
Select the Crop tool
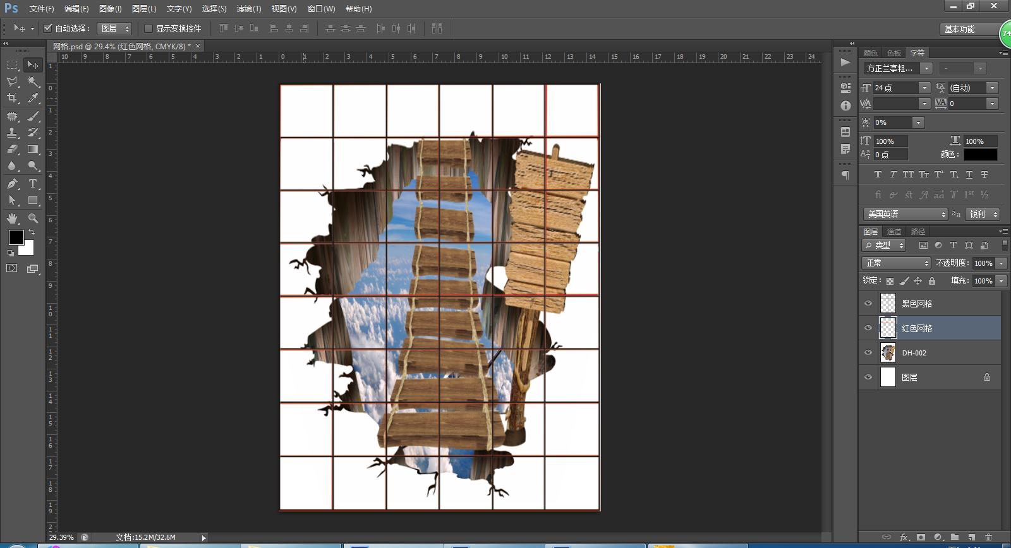(x=12, y=98)
